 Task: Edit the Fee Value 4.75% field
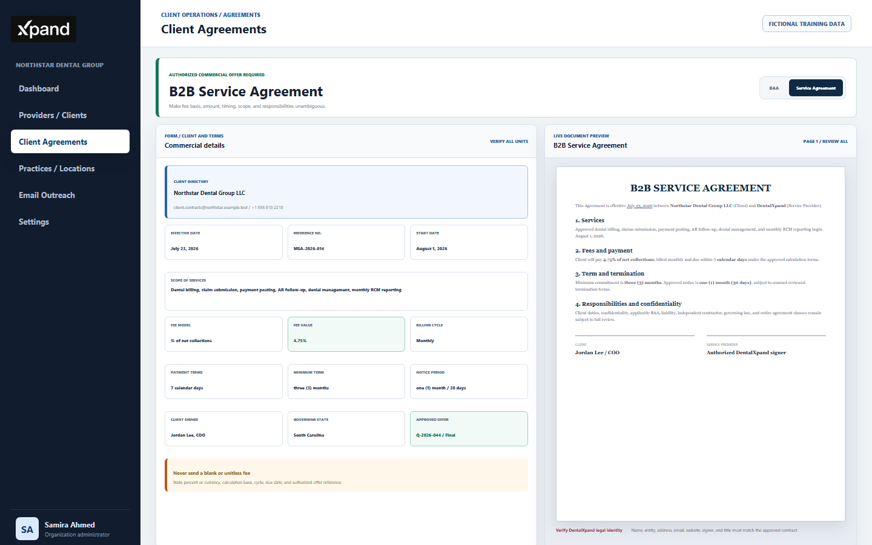click(x=346, y=334)
